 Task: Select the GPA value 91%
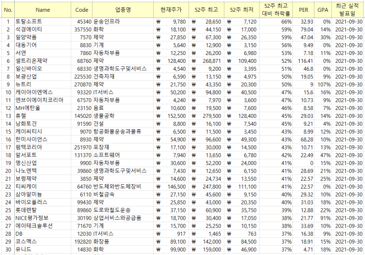(x=323, y=218)
